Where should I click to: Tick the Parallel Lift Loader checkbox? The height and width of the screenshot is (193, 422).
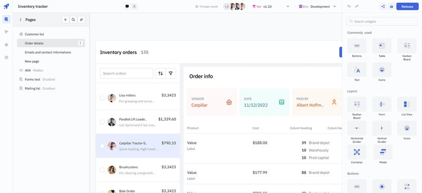coord(102,122)
